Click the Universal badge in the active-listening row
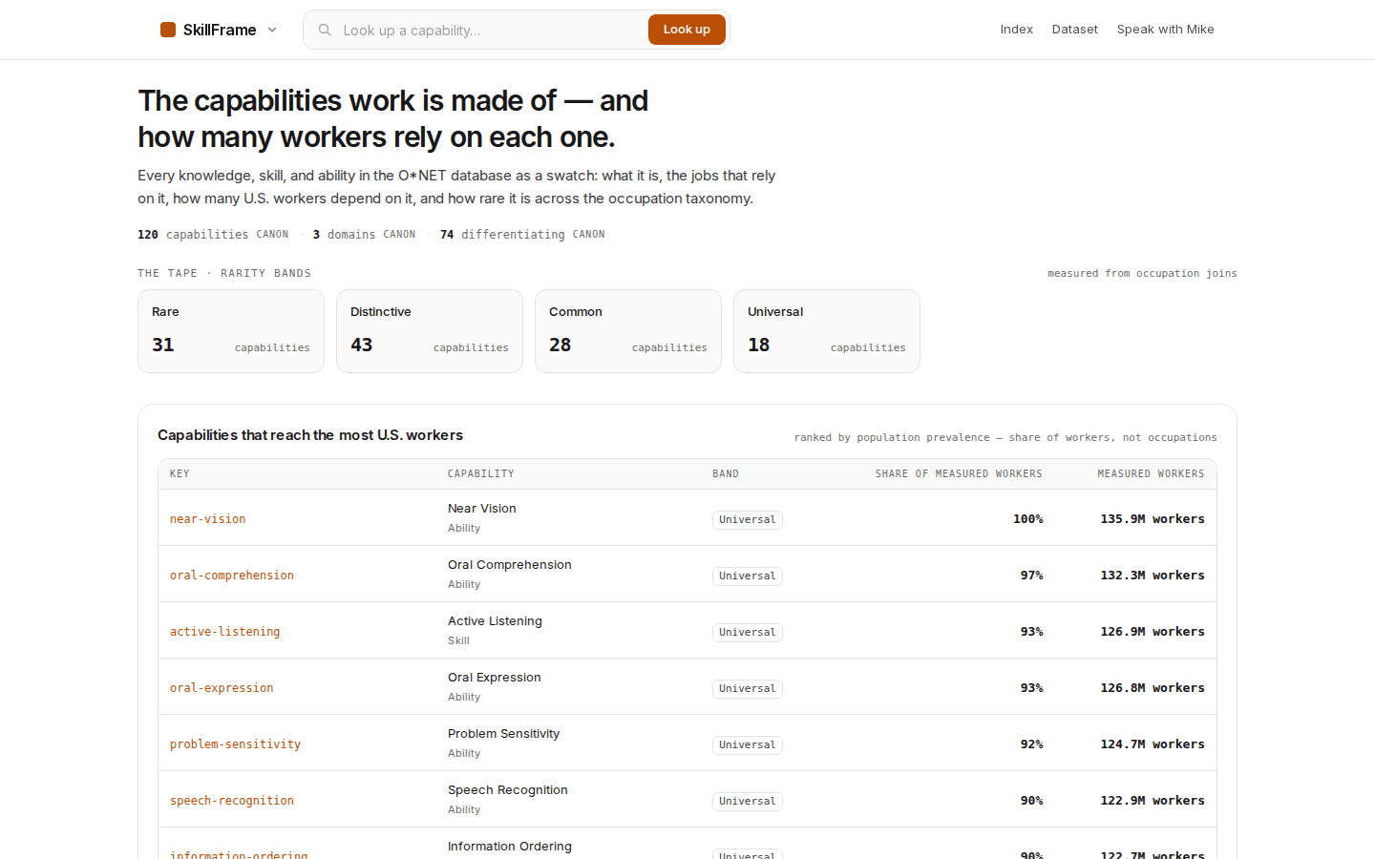Image resolution: width=1375 pixels, height=859 pixels. point(748,632)
